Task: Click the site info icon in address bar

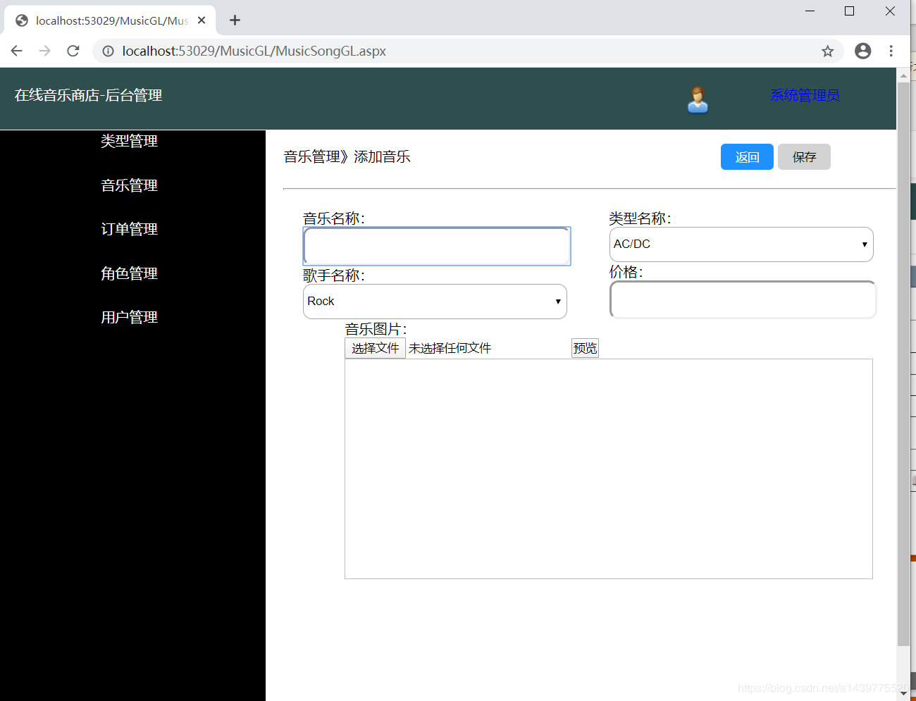Action: pos(108,51)
